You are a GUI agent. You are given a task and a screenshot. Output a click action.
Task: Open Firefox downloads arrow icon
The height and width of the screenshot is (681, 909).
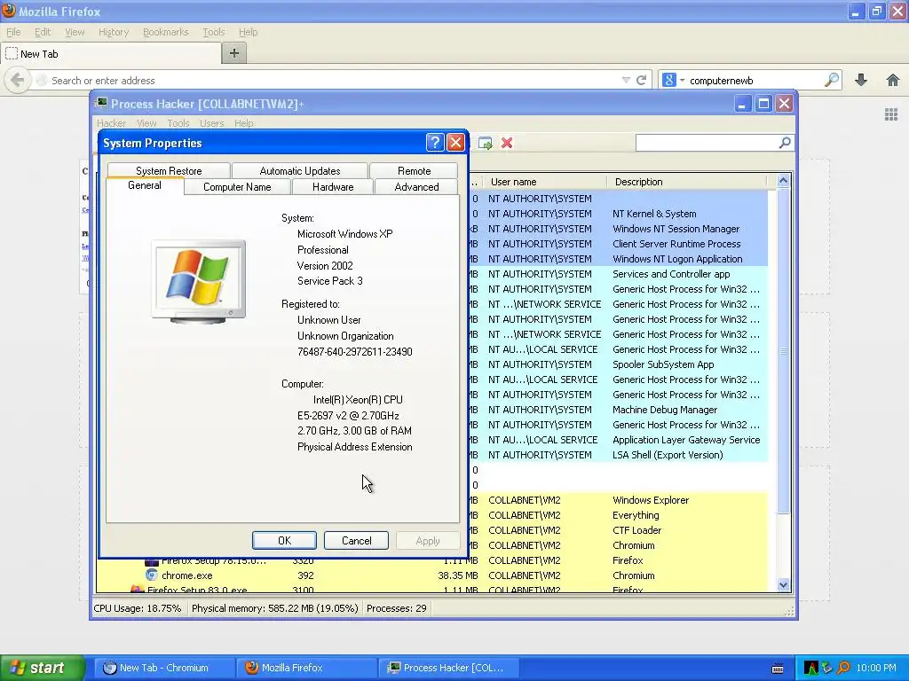click(861, 80)
